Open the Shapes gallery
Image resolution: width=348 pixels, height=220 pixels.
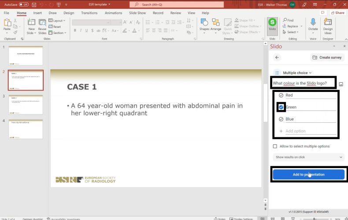coord(204,26)
